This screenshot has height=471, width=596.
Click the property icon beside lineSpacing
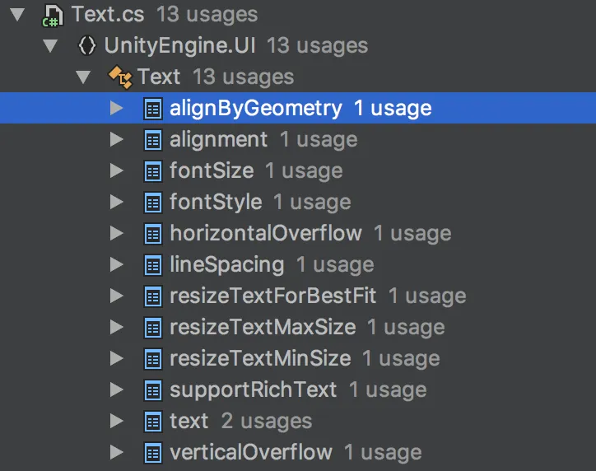153,265
